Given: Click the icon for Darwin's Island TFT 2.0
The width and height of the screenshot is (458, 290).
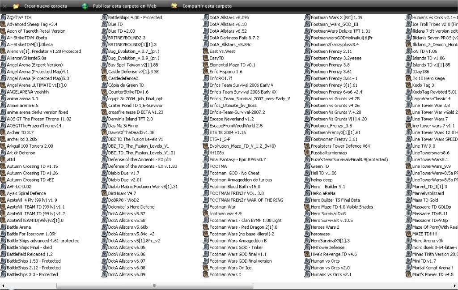Looking at the screenshot, I should [105, 119].
